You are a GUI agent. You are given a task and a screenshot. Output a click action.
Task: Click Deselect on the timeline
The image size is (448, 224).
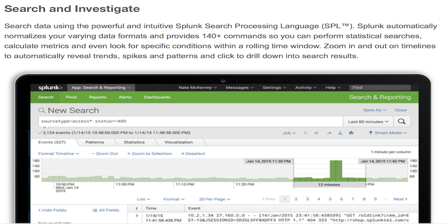[x=193, y=153]
